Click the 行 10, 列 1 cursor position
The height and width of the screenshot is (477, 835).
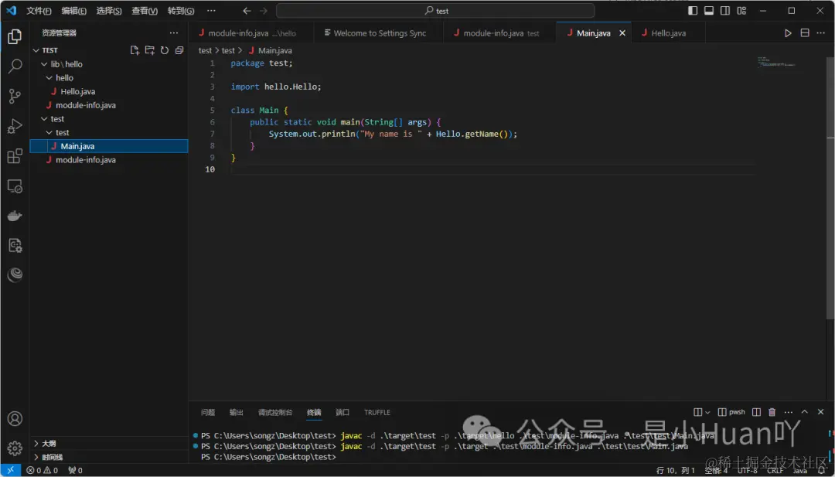point(675,471)
